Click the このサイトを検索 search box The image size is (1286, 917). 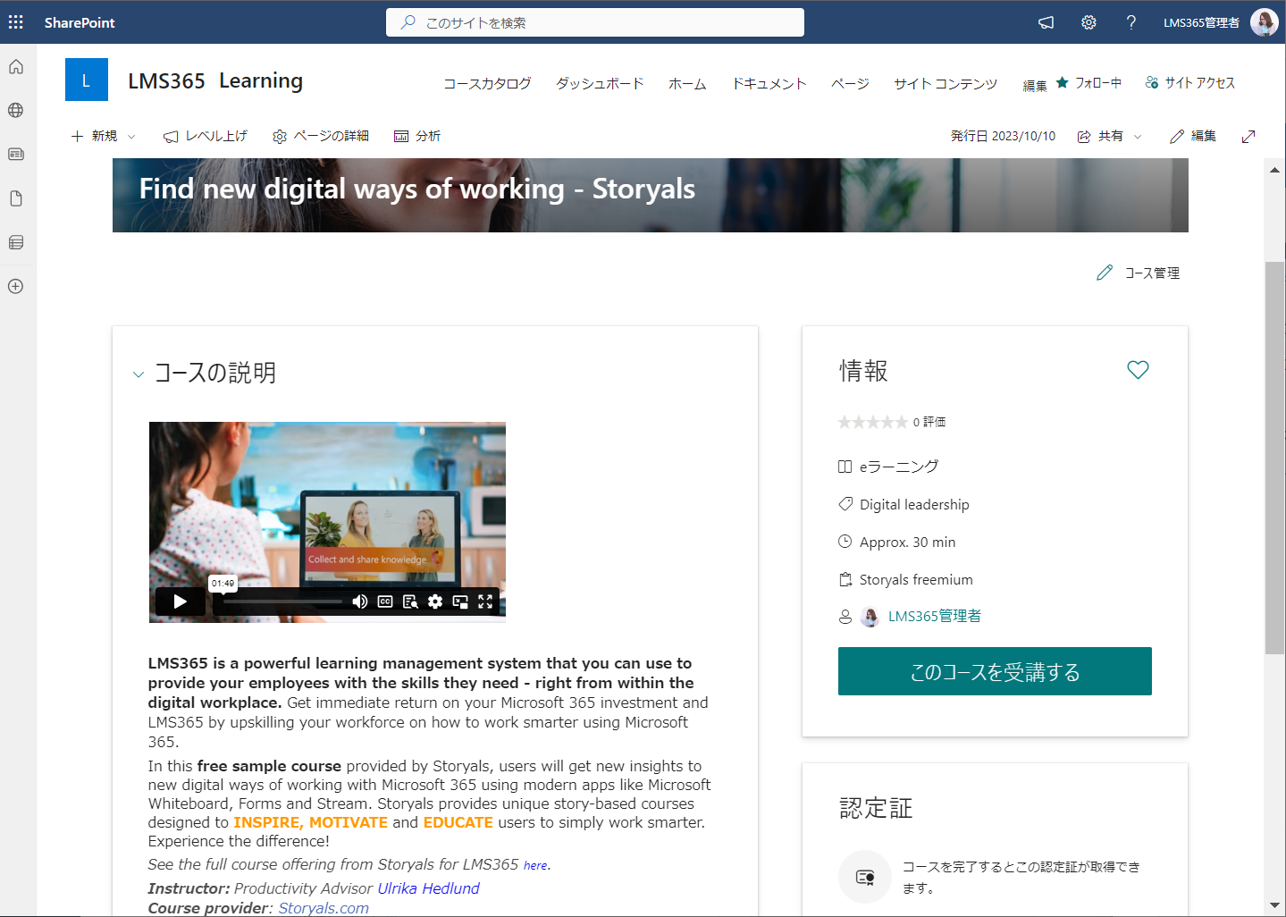[594, 21]
